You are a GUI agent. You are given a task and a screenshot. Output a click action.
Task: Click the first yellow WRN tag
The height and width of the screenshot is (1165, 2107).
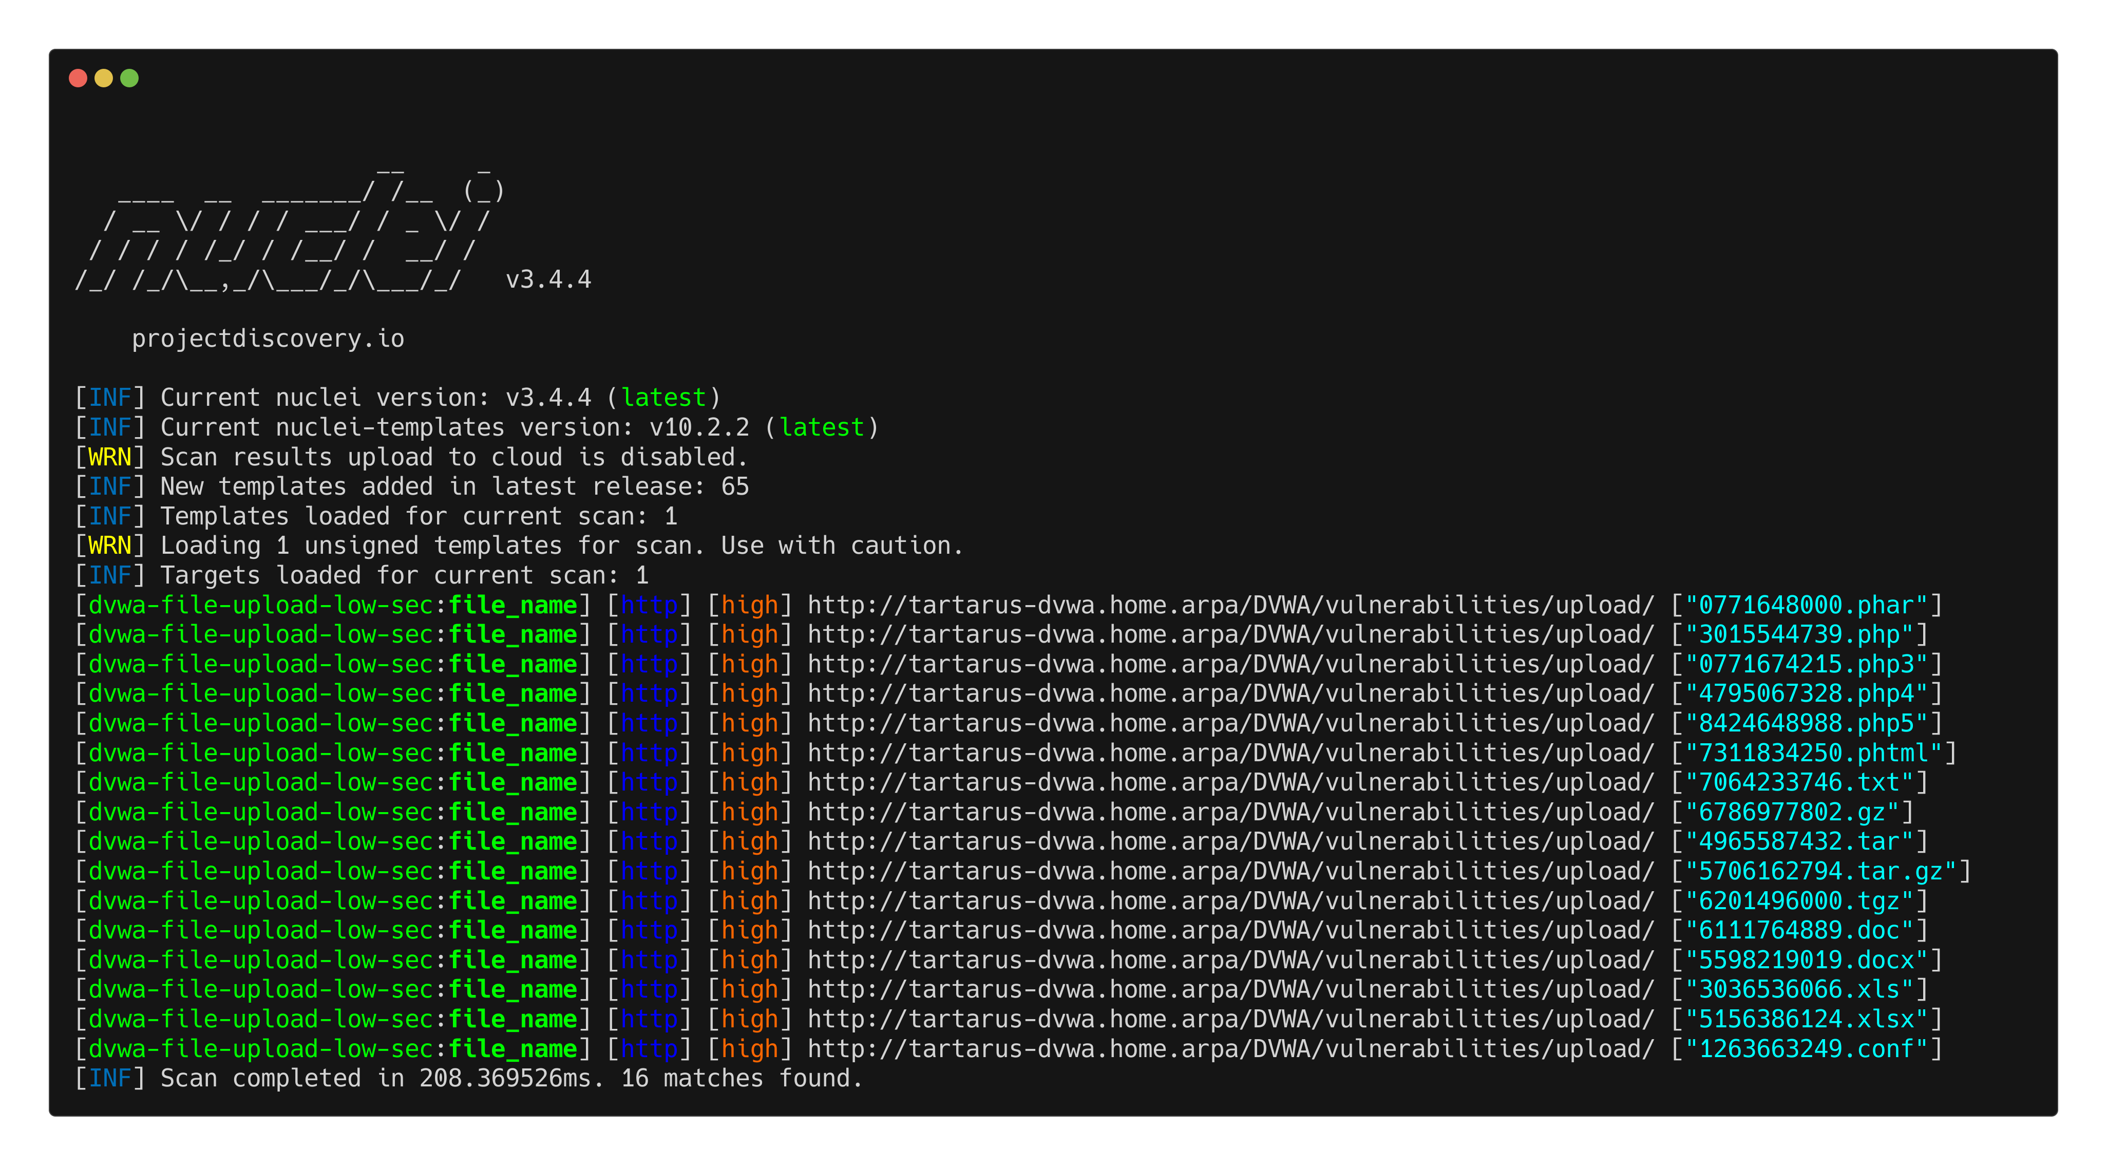click(109, 457)
